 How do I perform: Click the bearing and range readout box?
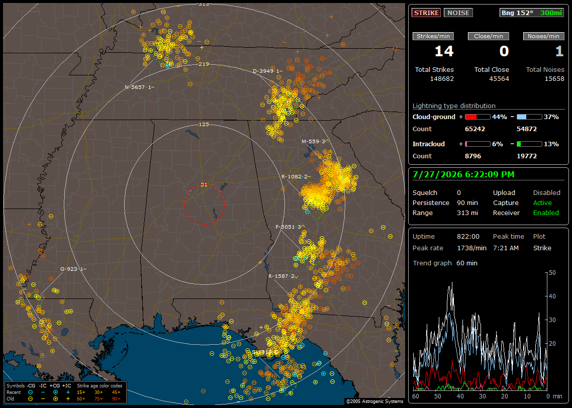point(531,13)
